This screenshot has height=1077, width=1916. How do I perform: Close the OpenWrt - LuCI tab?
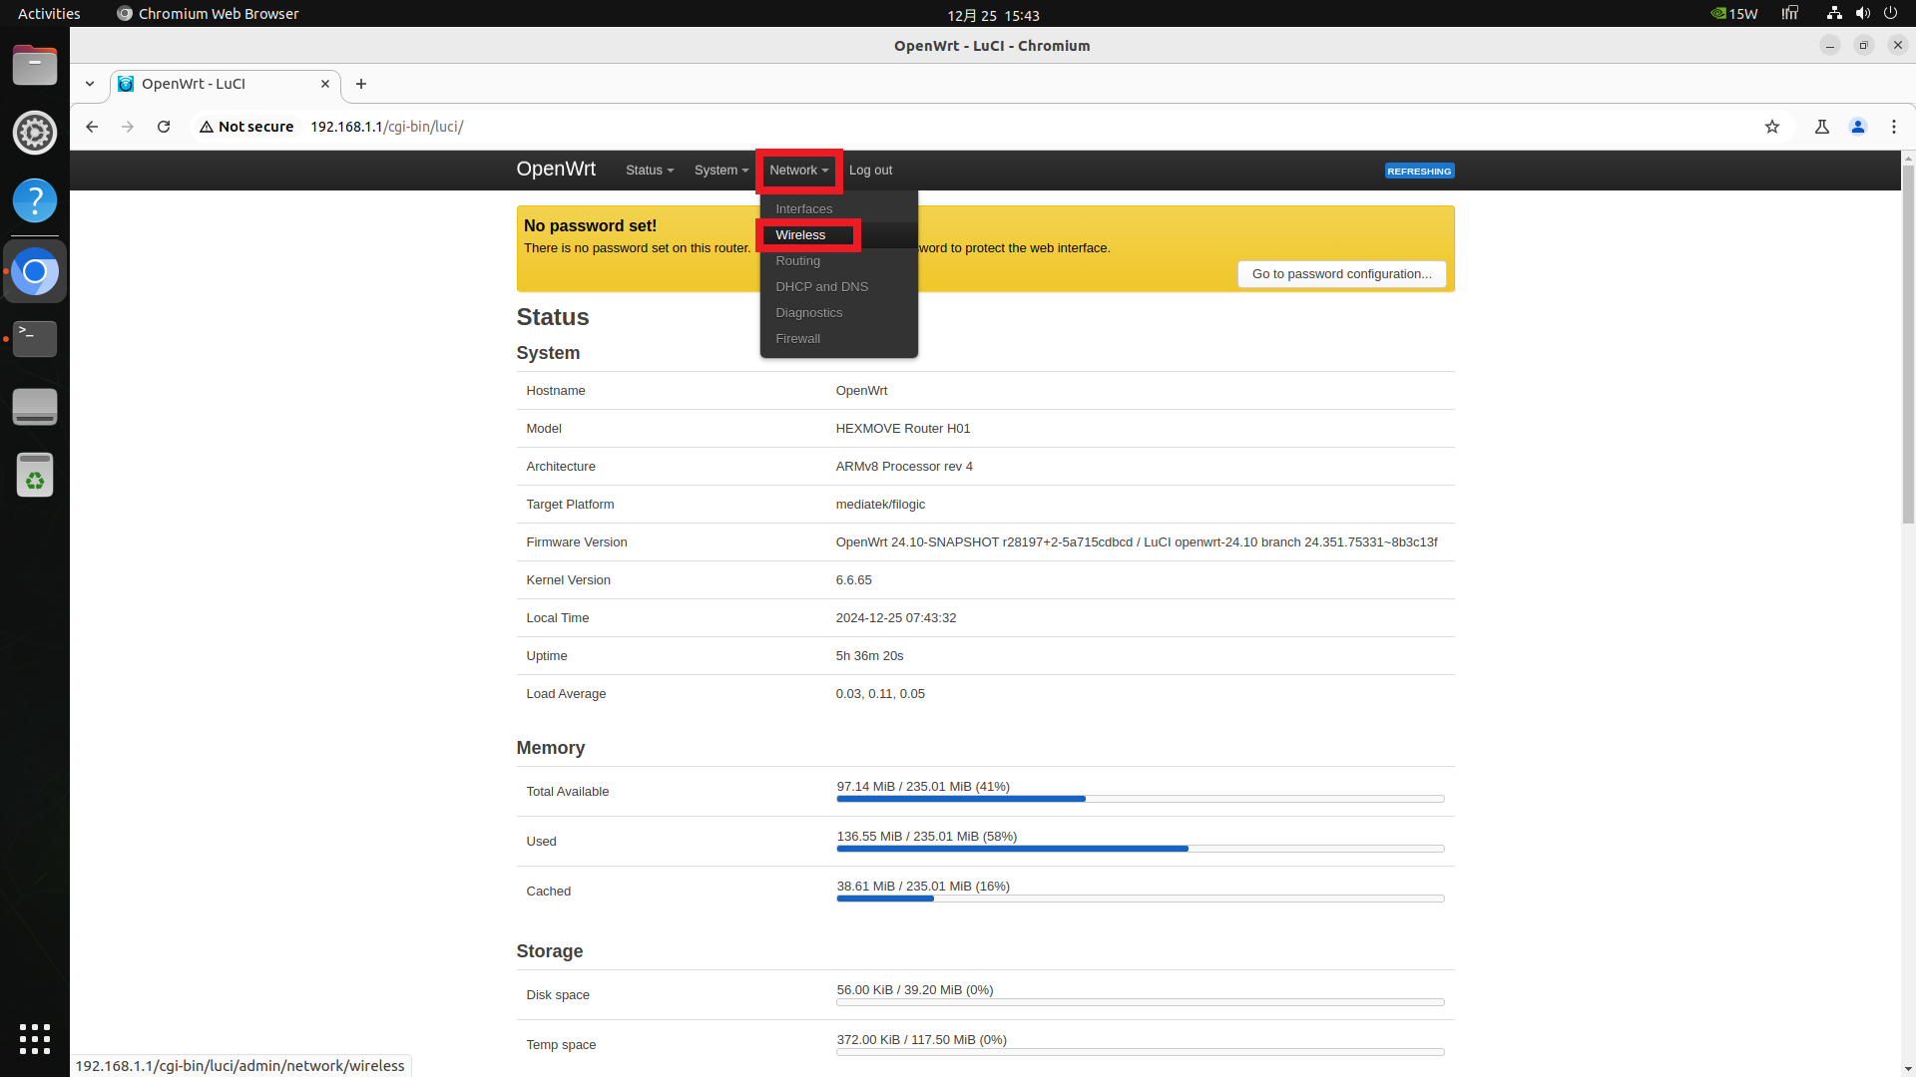coord(325,84)
